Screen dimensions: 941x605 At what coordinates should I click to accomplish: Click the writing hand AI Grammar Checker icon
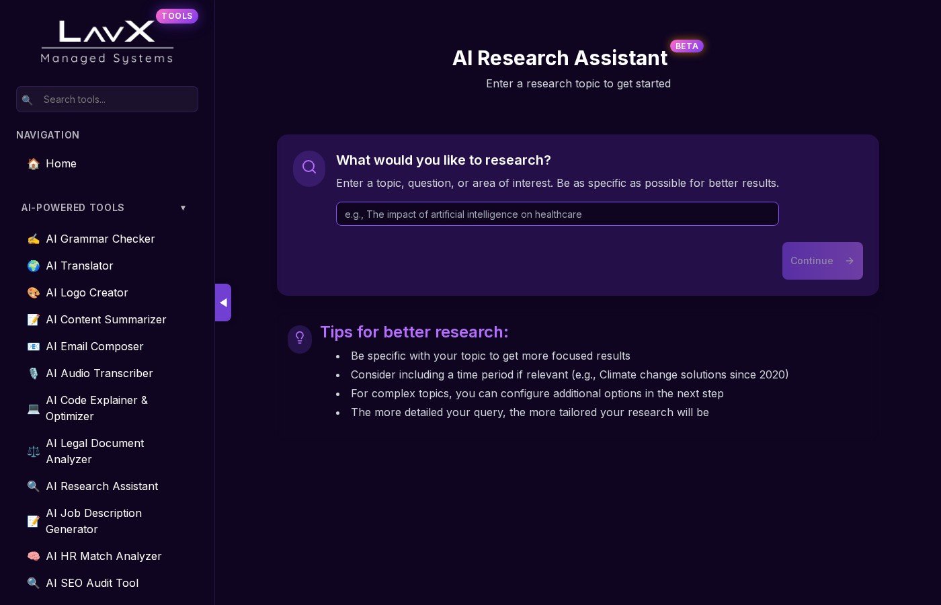[x=33, y=239]
